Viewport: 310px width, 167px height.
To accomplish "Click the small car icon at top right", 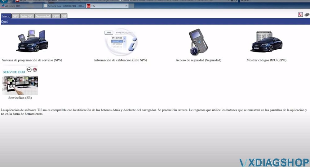I will point(307,15).
